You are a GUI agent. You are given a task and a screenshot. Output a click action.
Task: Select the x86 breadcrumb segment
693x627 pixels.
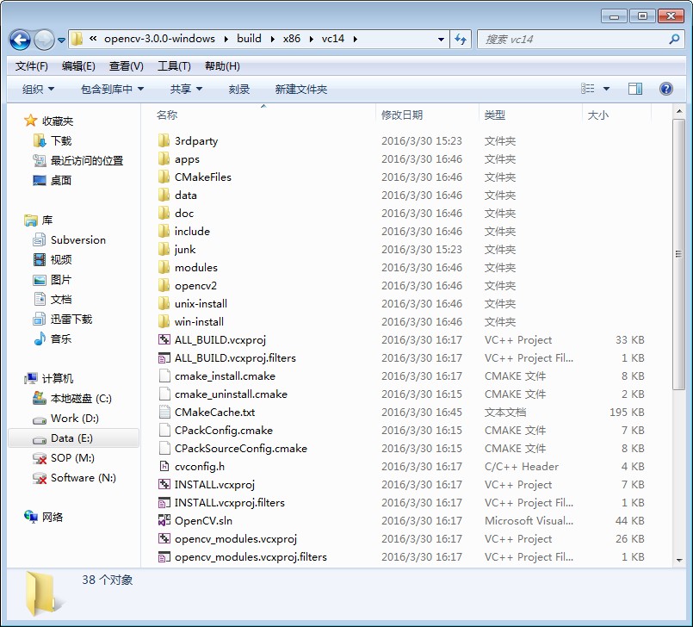tap(292, 39)
